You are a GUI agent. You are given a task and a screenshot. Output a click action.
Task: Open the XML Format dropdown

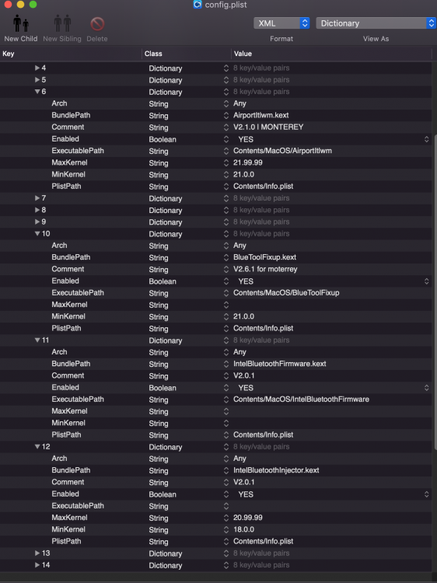(x=281, y=23)
